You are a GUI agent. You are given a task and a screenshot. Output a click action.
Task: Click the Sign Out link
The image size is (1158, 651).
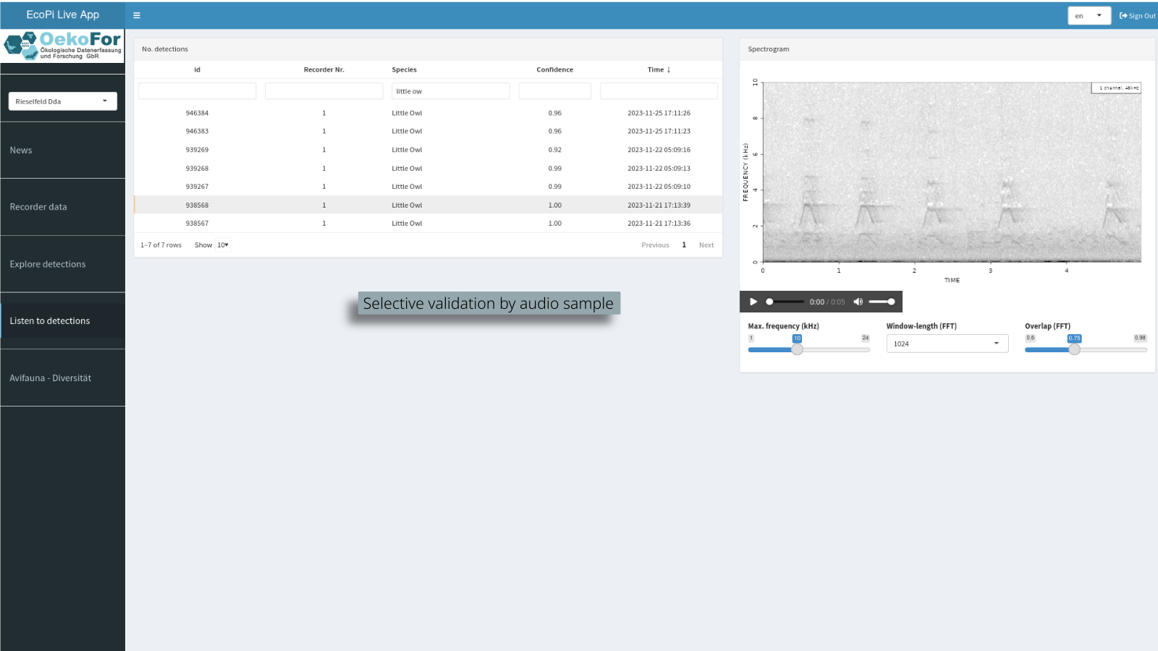pyautogui.click(x=1137, y=16)
